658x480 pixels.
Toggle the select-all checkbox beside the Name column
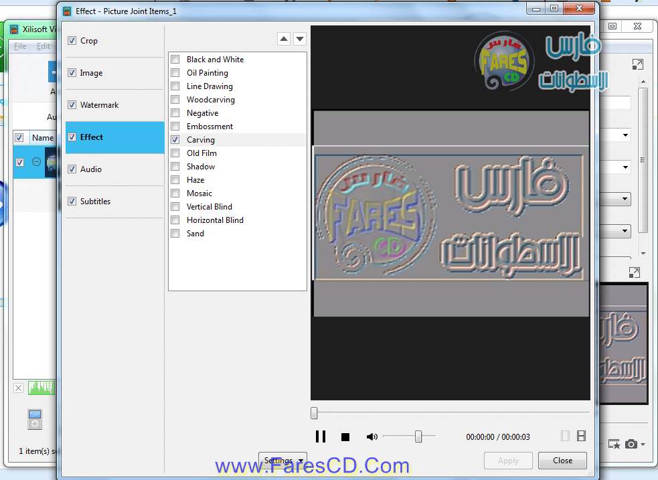[x=19, y=138]
